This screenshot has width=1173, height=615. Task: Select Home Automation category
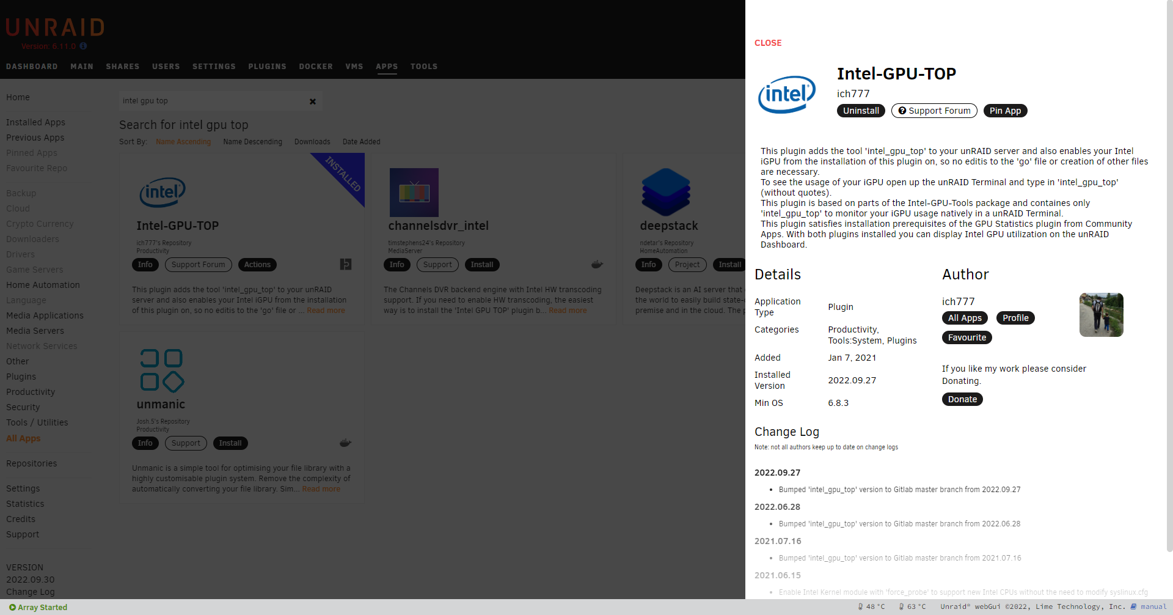pos(43,285)
